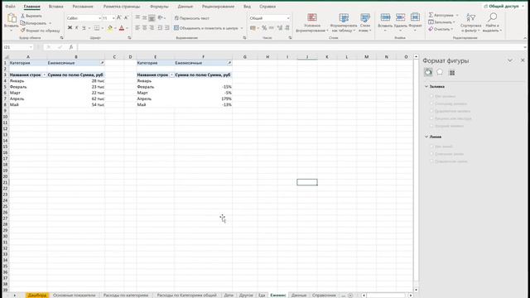Toggle bold (Ж) formatting

click(x=70, y=27)
